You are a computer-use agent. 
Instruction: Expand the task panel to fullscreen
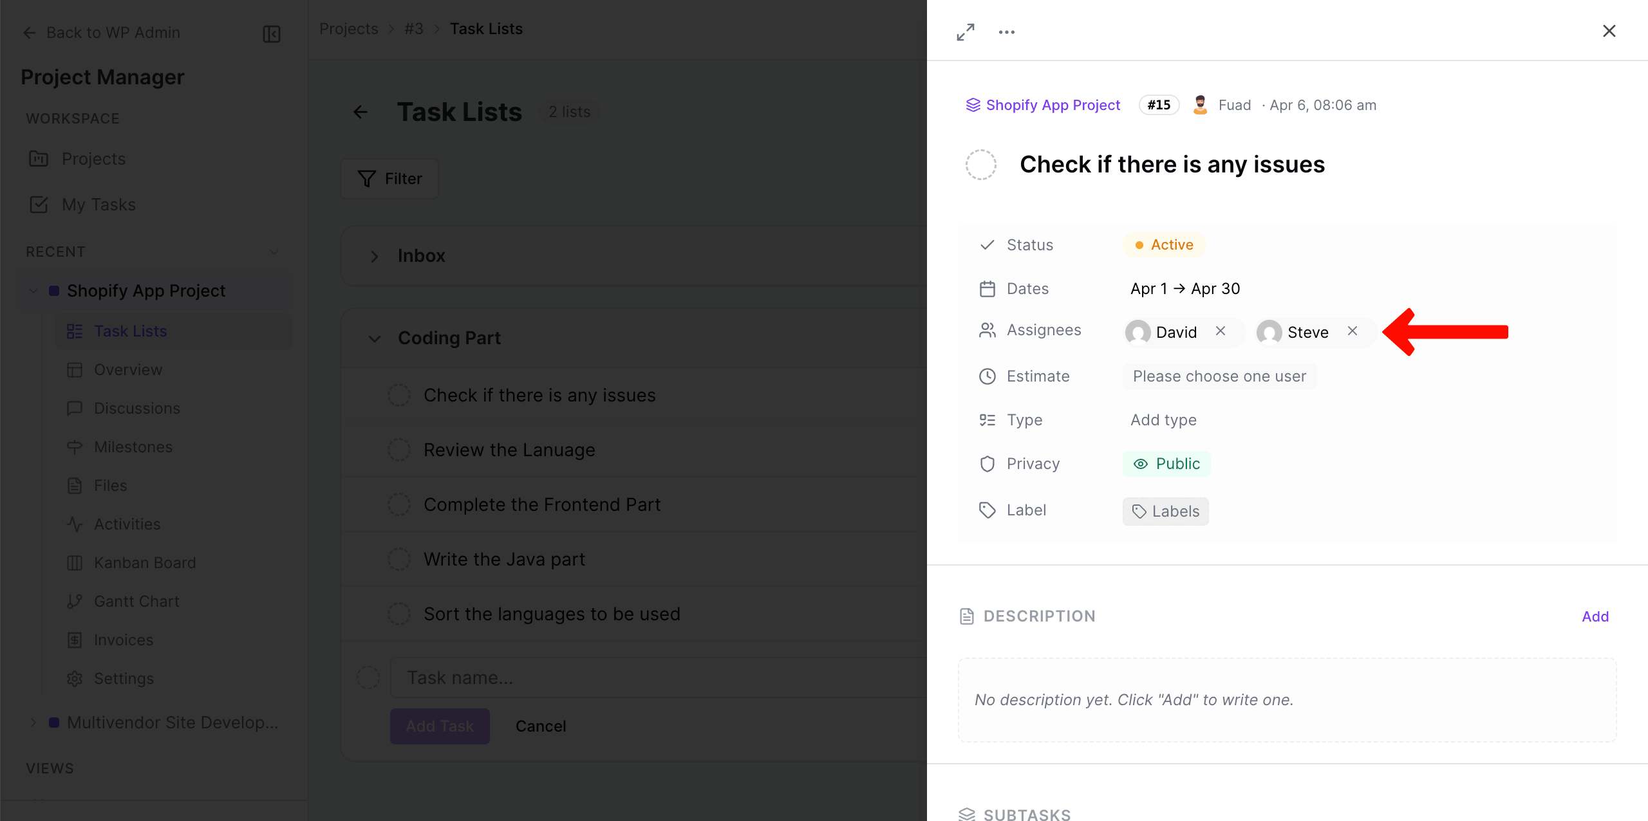tap(965, 32)
